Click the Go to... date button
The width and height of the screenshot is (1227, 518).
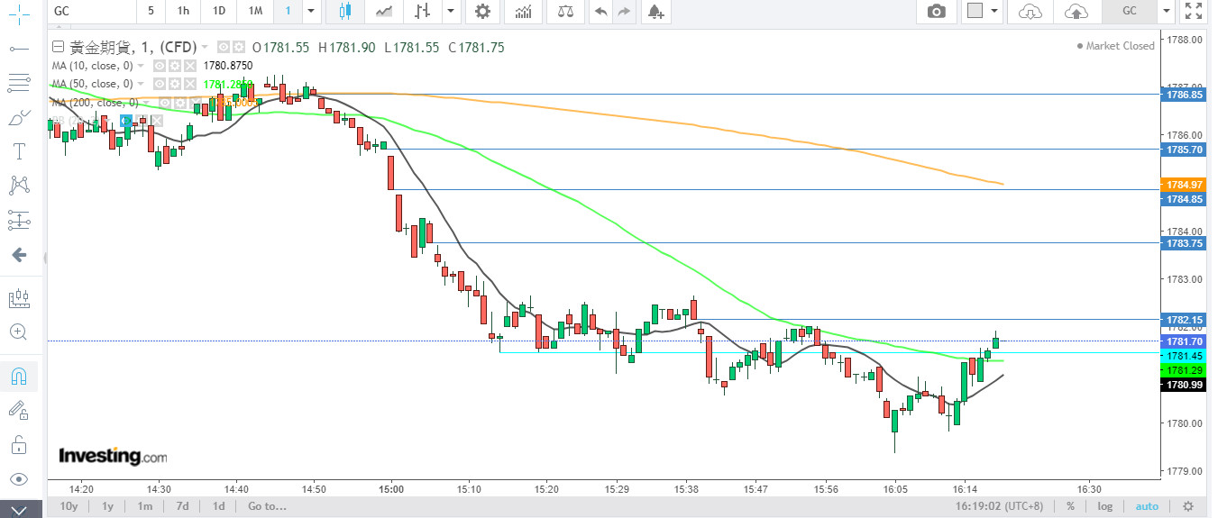click(x=267, y=506)
